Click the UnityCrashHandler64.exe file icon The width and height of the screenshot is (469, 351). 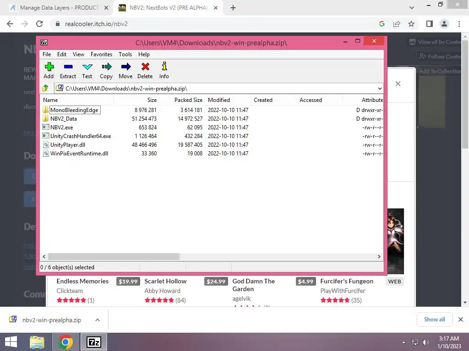coord(45,136)
